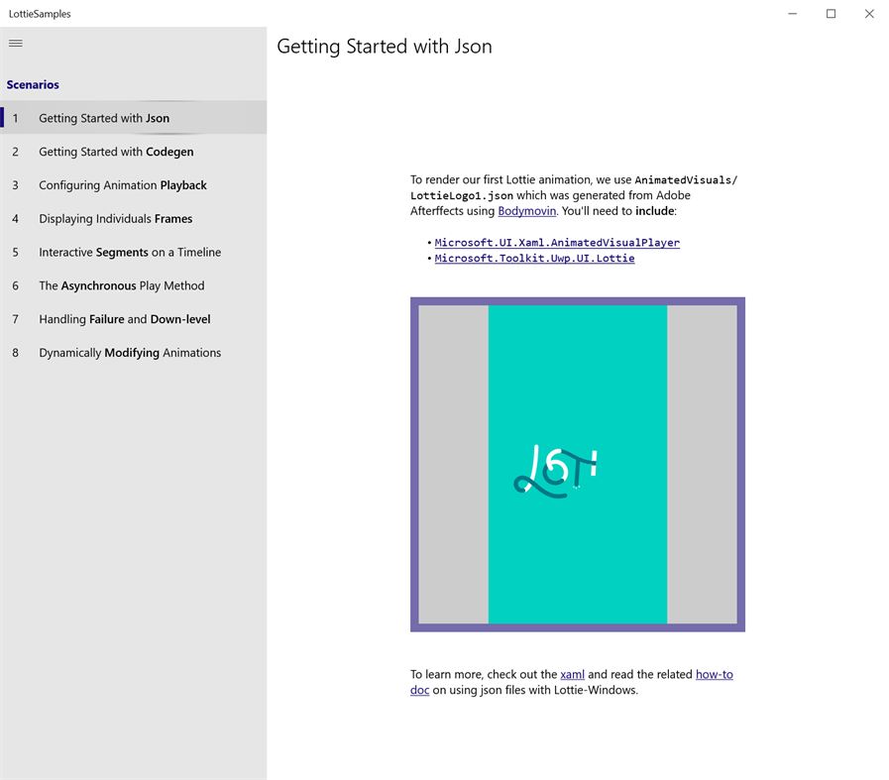The height and width of the screenshot is (780, 889).
Task: Maximize the LottieSamples window
Action: [x=831, y=13]
